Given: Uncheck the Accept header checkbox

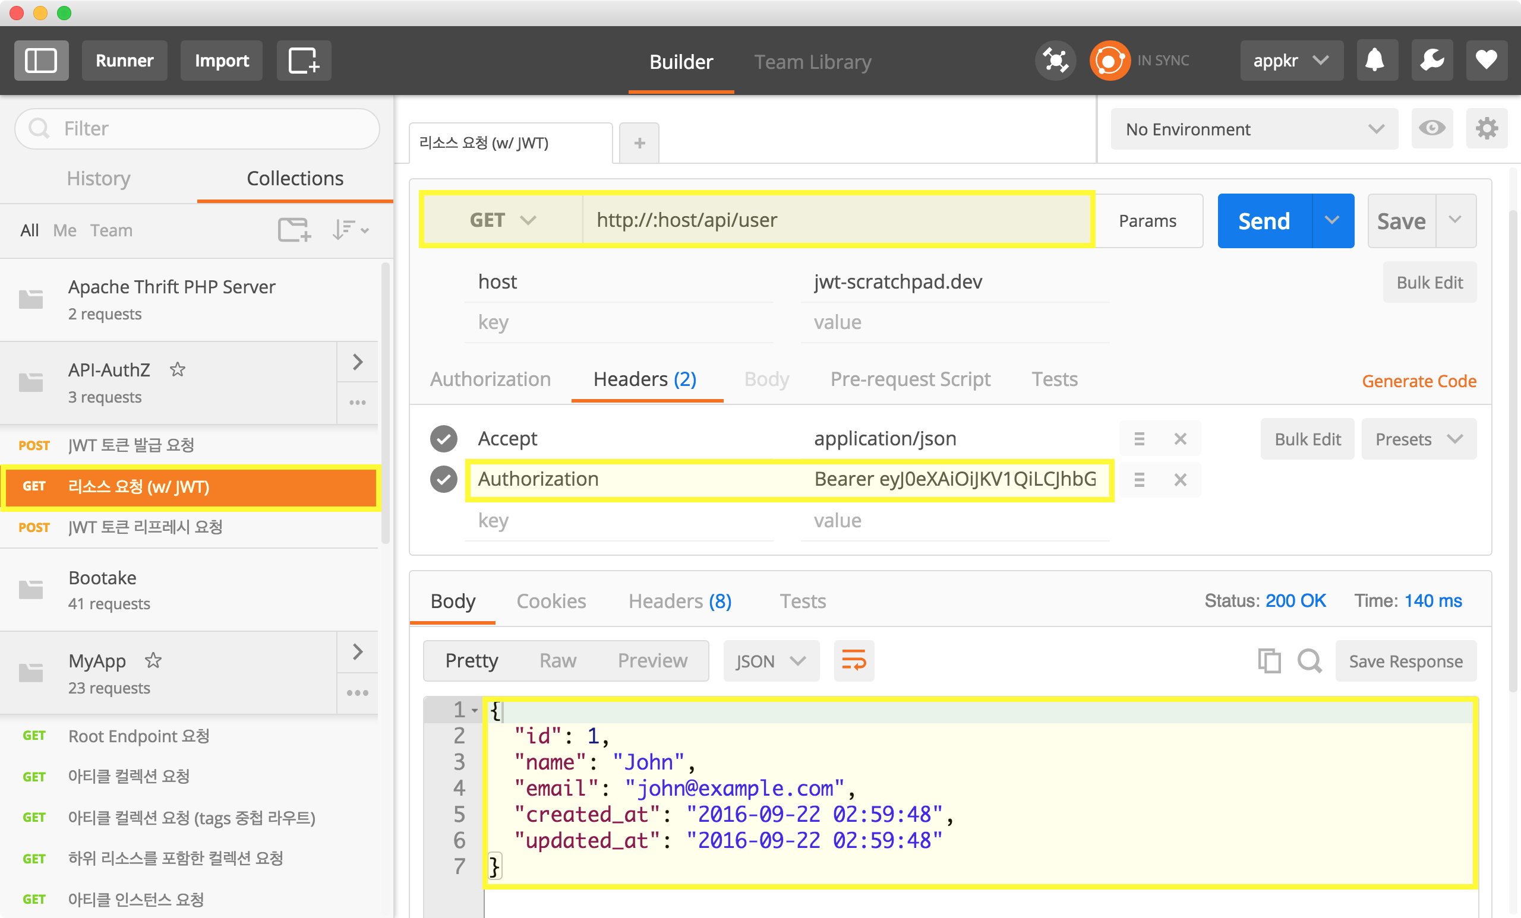Looking at the screenshot, I should (x=443, y=439).
